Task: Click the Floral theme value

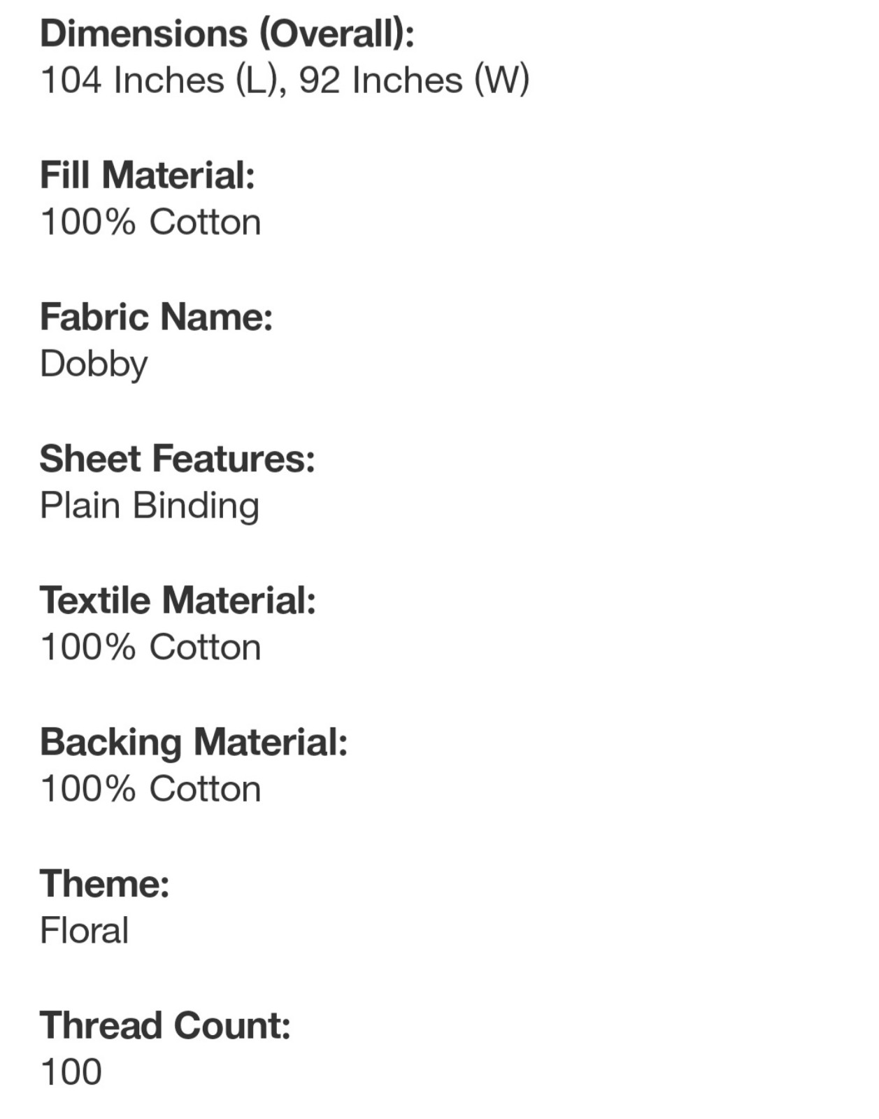Action: pyautogui.click(x=85, y=931)
